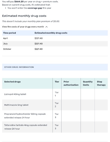Click the 'Estimated monthly drug costs' heading
The height and width of the screenshot is (142, 110).
click(x=24, y=16)
